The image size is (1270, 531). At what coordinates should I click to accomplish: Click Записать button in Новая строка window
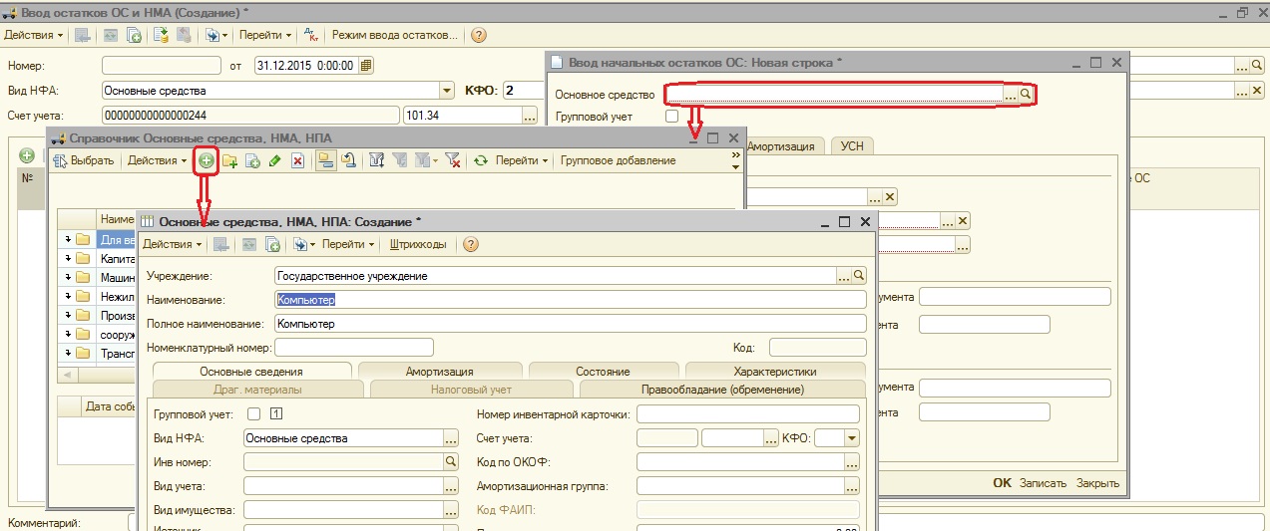click(x=1043, y=483)
